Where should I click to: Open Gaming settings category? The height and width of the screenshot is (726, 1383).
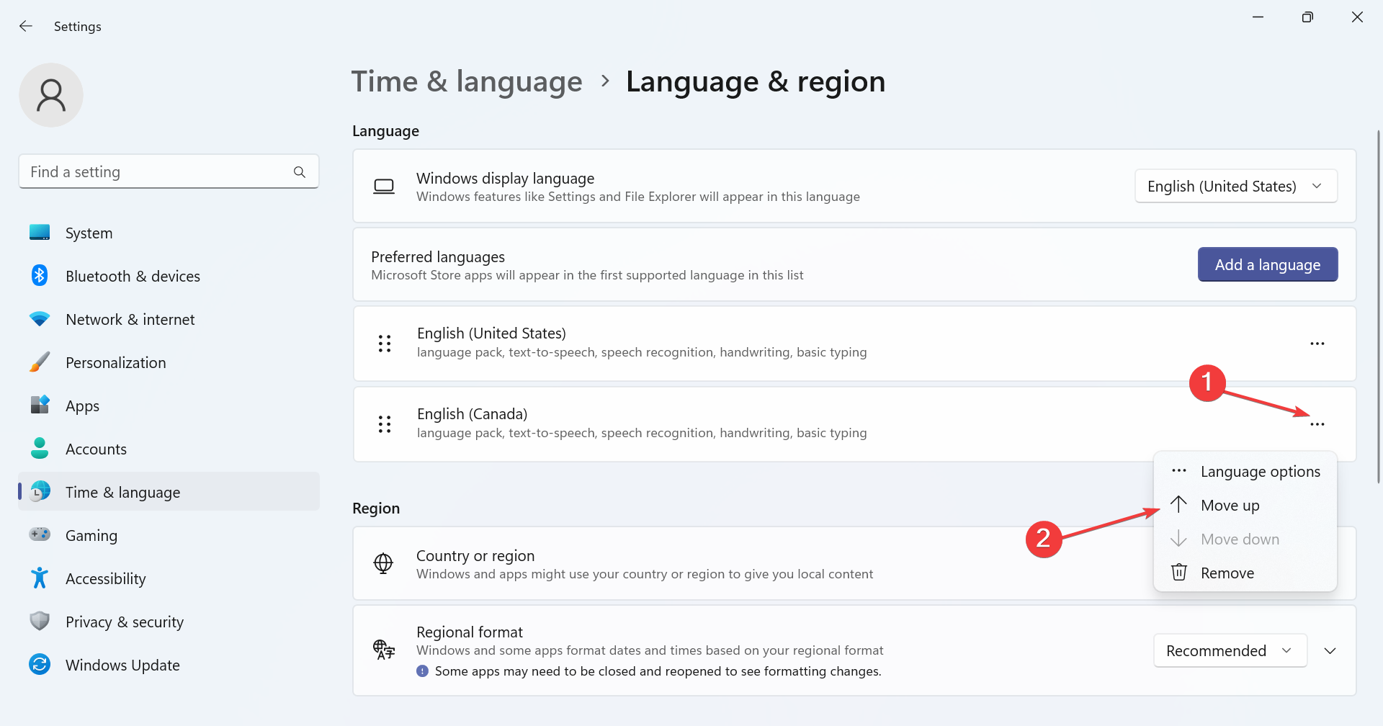click(x=169, y=535)
